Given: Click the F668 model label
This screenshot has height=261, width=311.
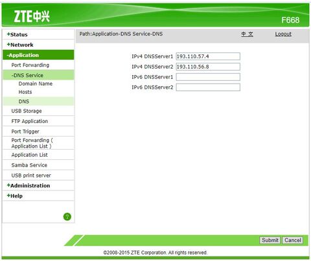Looking at the screenshot, I should pyautogui.click(x=290, y=20).
